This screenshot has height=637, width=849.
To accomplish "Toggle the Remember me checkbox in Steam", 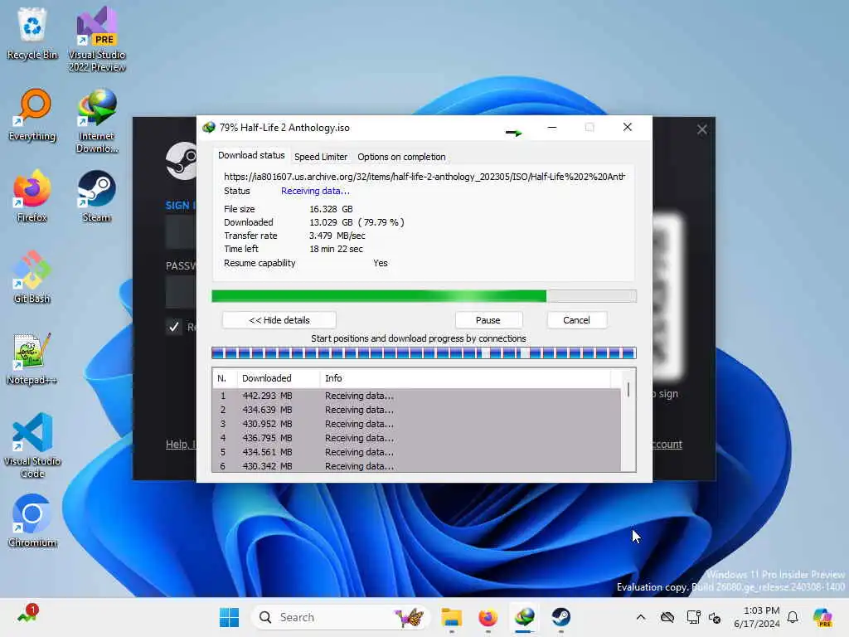I will pyautogui.click(x=173, y=327).
